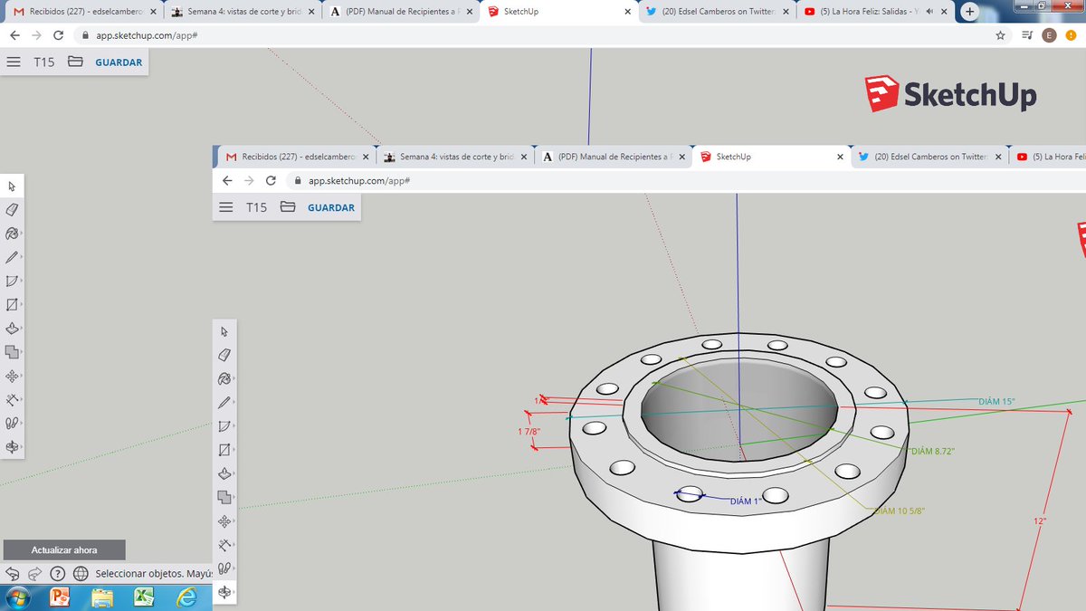Open help via the question mark icon
The image size is (1086, 611).
tap(57, 573)
